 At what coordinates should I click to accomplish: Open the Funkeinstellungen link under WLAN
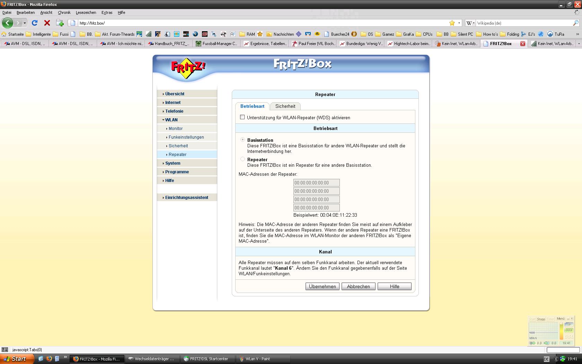[x=186, y=137]
